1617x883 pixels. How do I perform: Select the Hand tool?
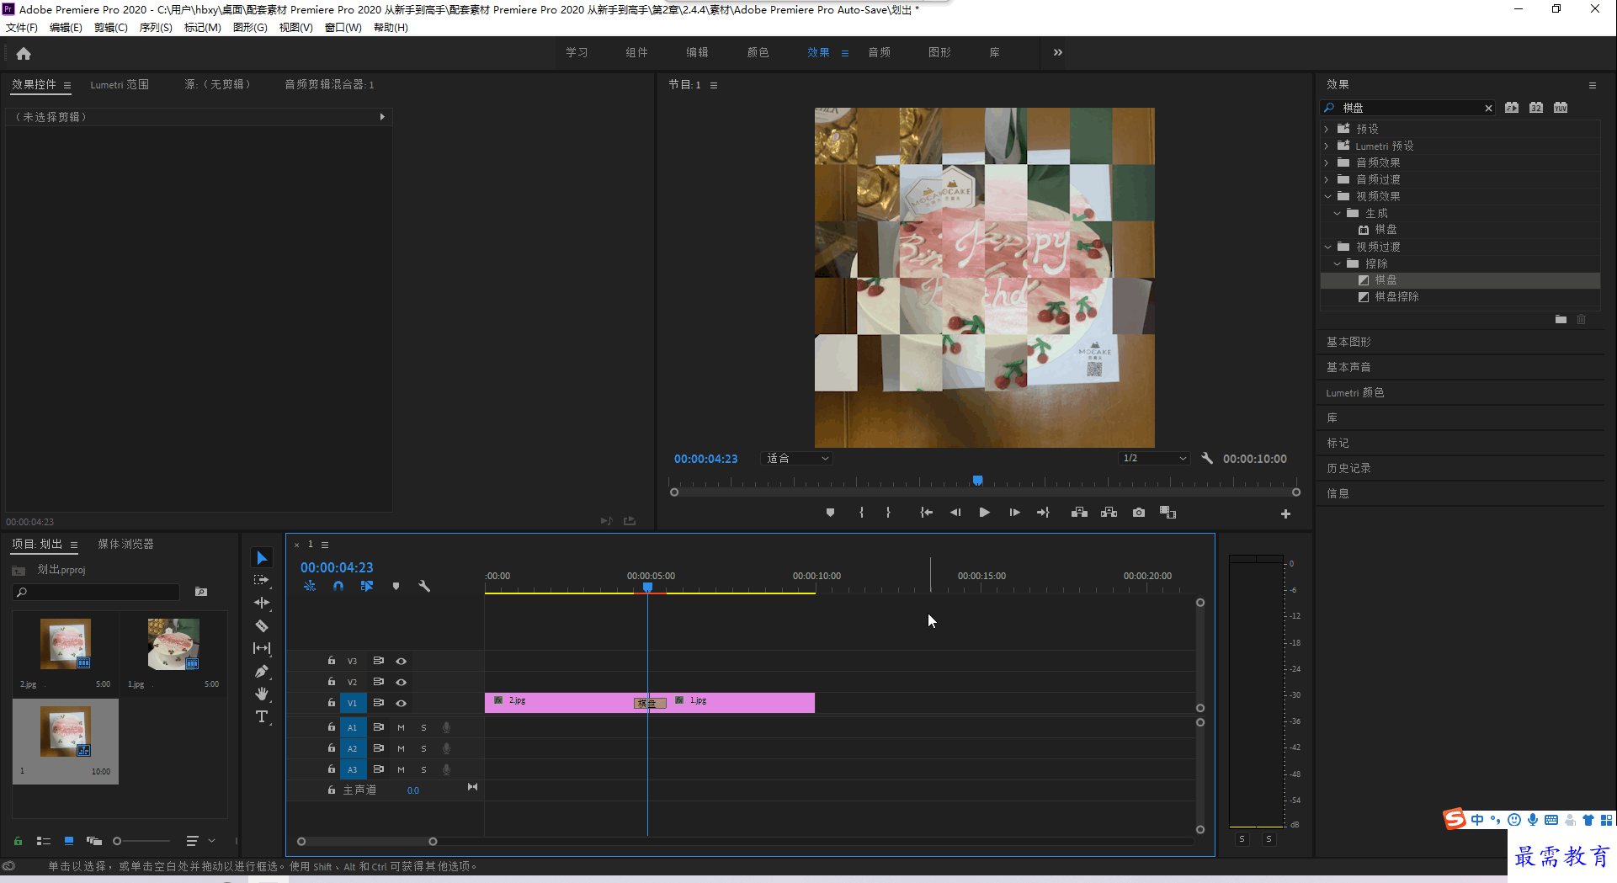click(x=262, y=694)
